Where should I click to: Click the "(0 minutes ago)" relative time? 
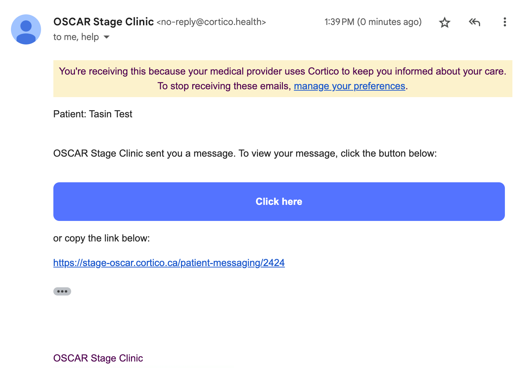pyautogui.click(x=389, y=22)
